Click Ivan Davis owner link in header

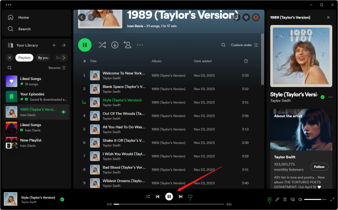click(135, 26)
